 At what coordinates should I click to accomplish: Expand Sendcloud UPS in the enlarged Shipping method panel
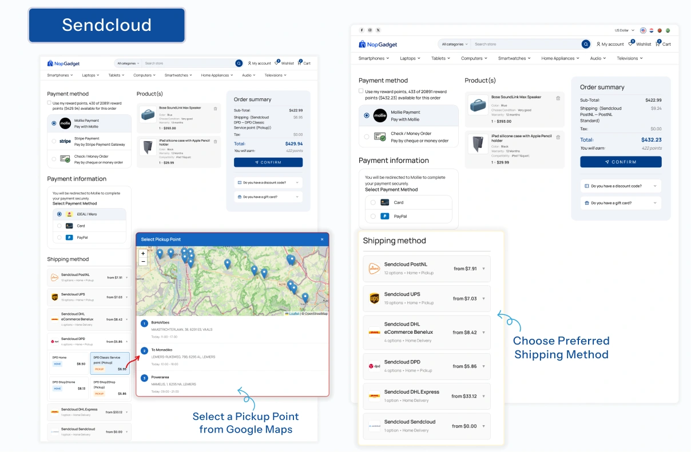click(x=427, y=298)
